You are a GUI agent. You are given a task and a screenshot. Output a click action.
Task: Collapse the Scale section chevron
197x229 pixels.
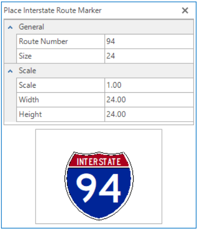[10, 71]
